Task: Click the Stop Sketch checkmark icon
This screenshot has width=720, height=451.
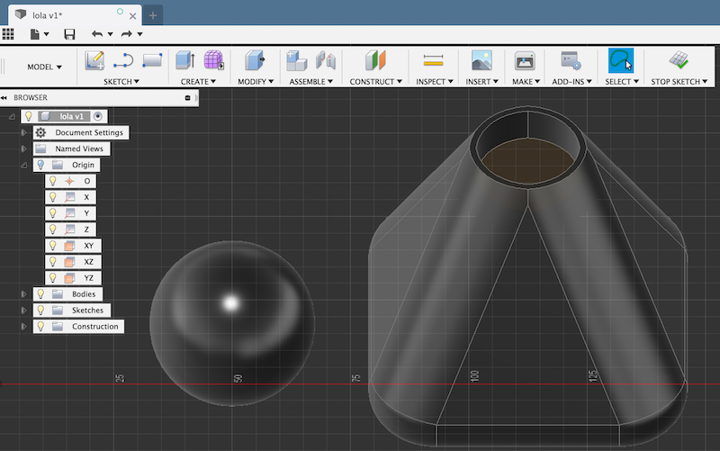Action: [x=679, y=60]
